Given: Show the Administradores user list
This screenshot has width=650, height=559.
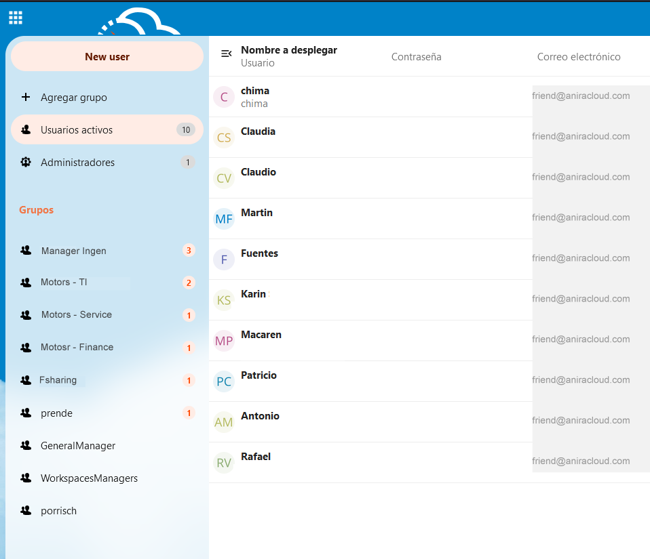Looking at the screenshot, I should pyautogui.click(x=77, y=163).
